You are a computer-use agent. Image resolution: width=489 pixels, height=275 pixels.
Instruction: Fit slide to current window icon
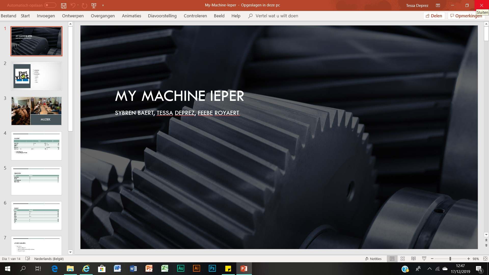coord(485,259)
